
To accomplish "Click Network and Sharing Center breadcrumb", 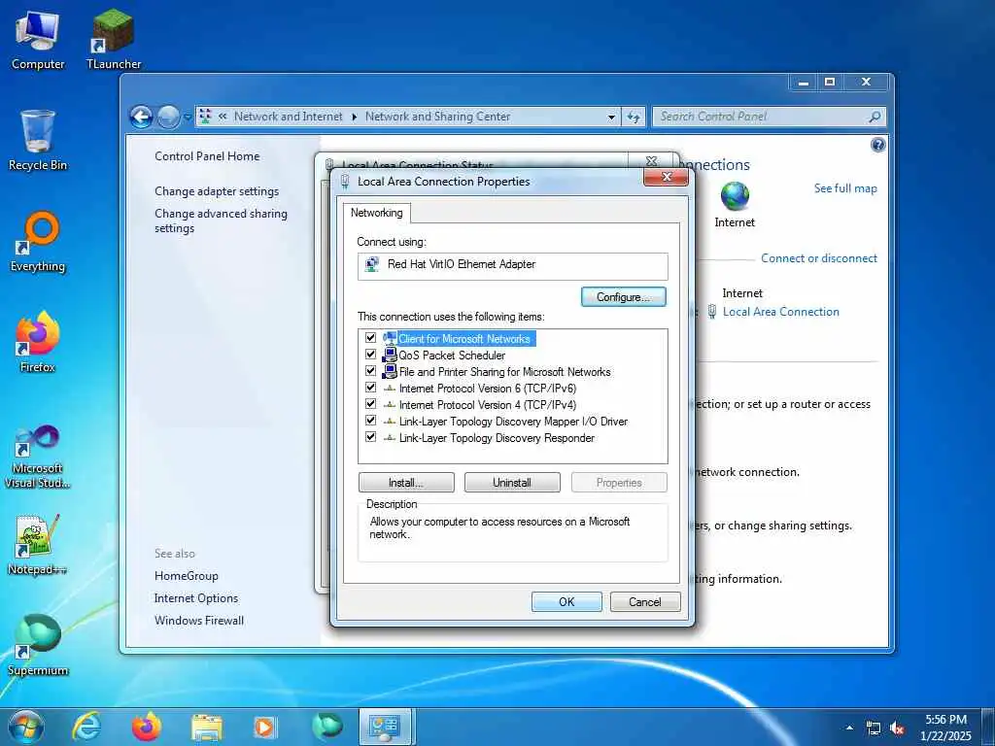I will coord(437,117).
